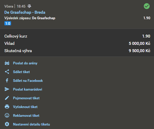The width and height of the screenshot is (154, 129).
Task: Click the soccer ball sport icon
Action: [x=29, y=6]
